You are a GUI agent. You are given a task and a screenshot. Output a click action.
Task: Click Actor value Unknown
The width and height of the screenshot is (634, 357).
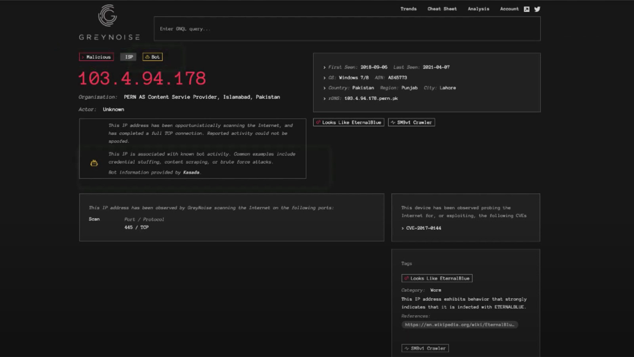point(113,109)
